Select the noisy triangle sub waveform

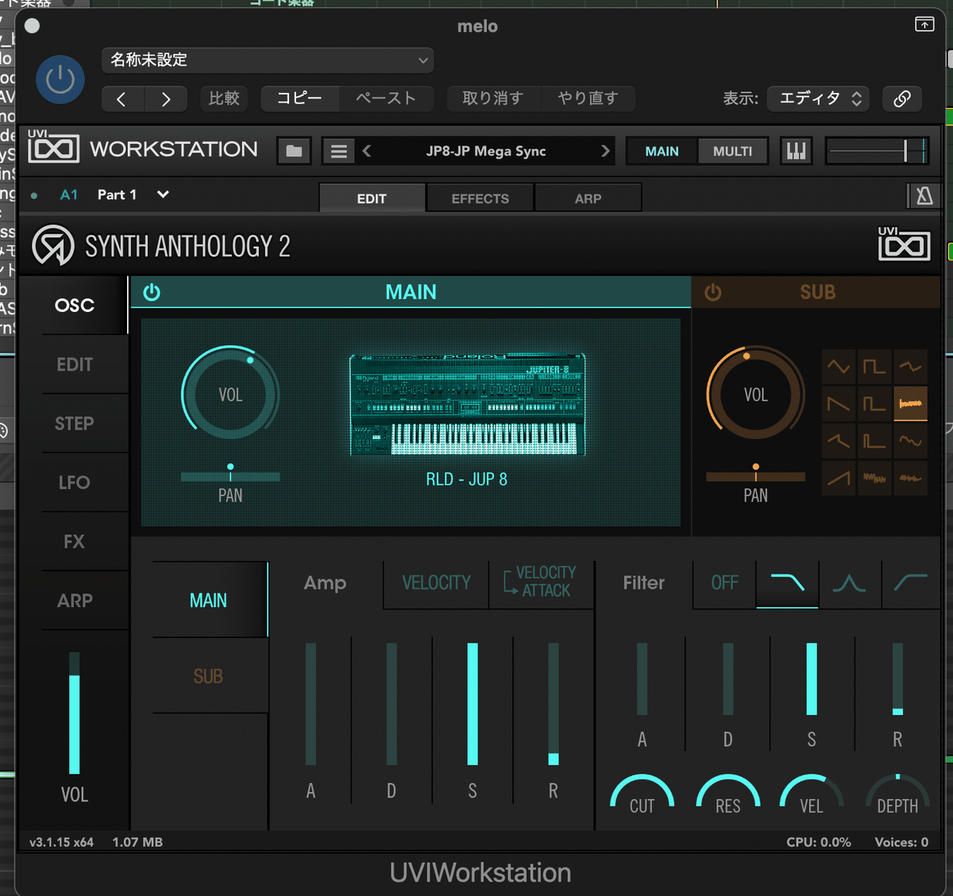click(910, 367)
